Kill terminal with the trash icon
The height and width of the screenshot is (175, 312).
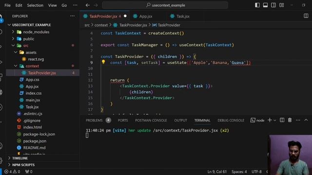290,120
